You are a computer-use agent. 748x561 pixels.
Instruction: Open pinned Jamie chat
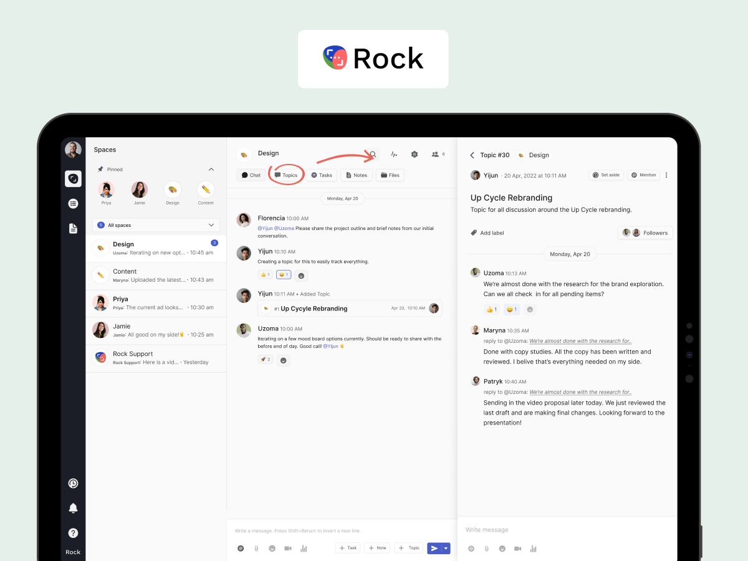pyautogui.click(x=139, y=193)
